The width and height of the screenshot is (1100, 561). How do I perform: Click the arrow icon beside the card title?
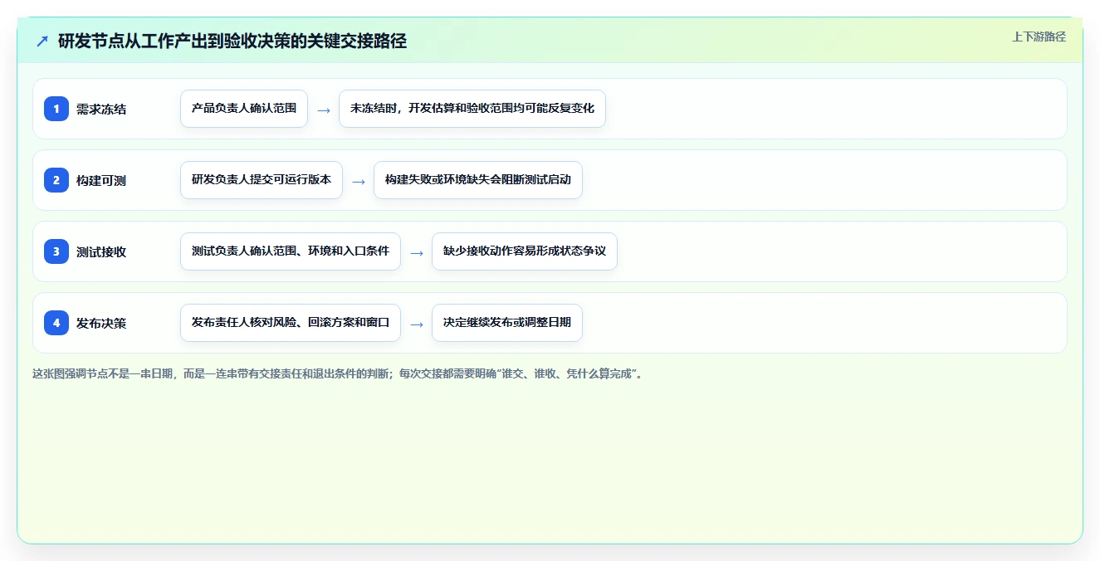(x=42, y=41)
